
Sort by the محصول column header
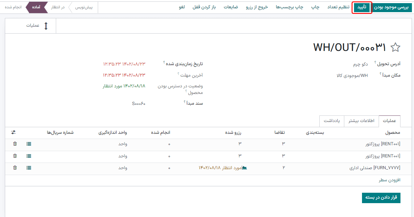point(393,132)
